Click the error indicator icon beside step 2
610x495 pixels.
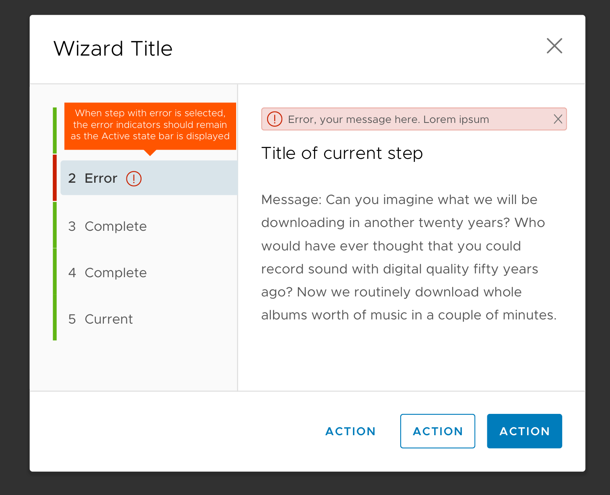pos(134,179)
